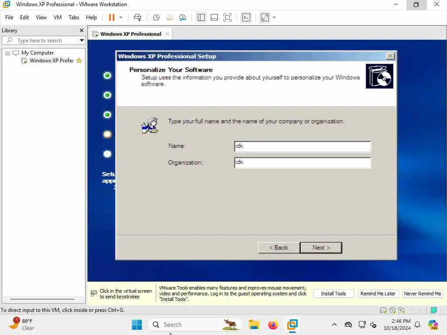Image resolution: width=447 pixels, height=335 pixels.
Task: Click the Name input field
Action: [303, 147]
